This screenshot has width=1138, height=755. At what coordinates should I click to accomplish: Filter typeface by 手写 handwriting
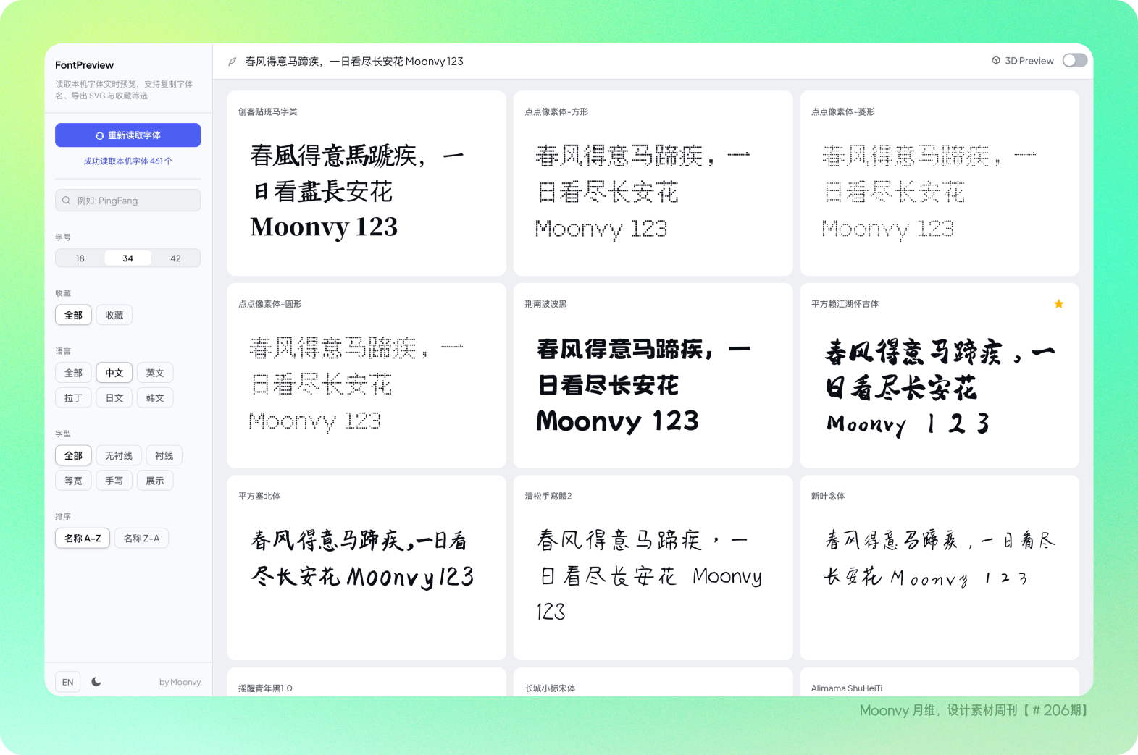coord(114,481)
